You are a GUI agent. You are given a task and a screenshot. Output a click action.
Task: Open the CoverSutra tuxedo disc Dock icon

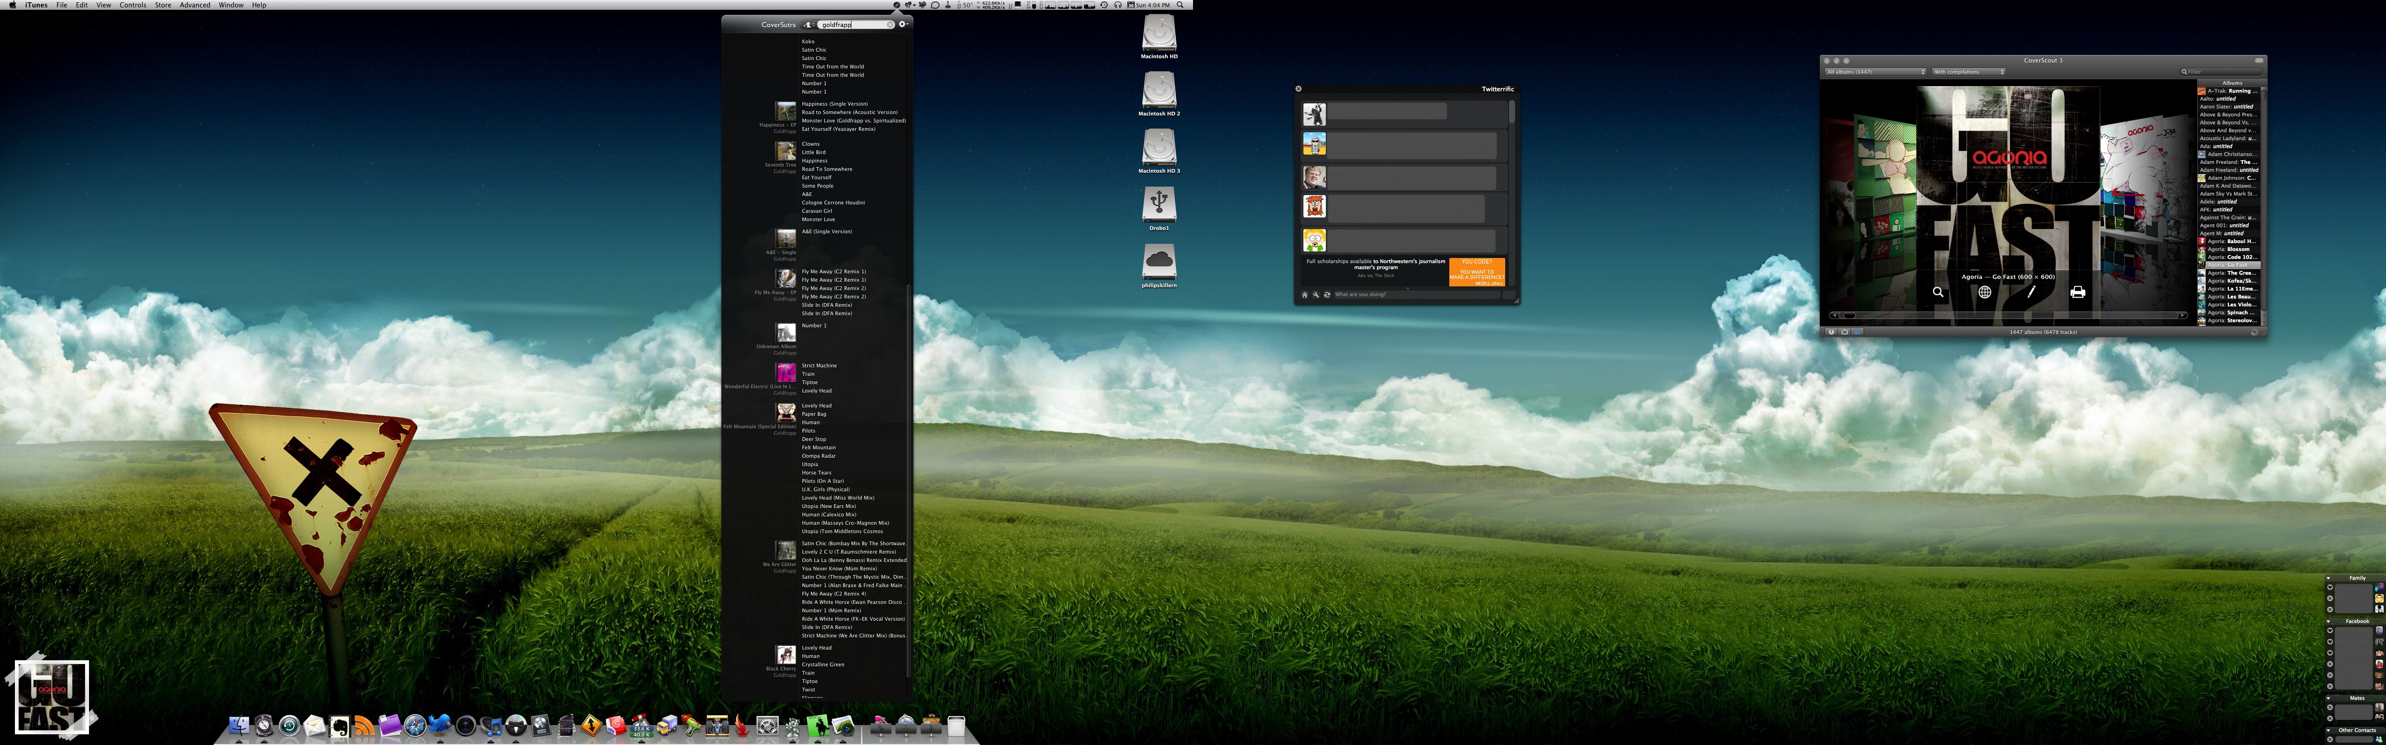[516, 725]
